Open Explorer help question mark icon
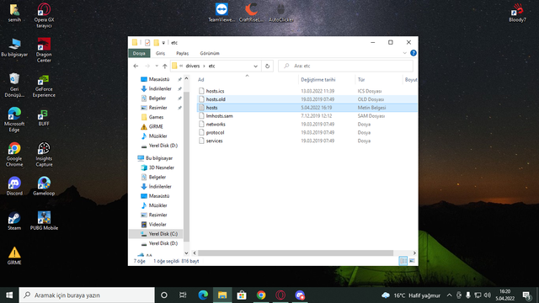The height and width of the screenshot is (303, 539). (414, 53)
